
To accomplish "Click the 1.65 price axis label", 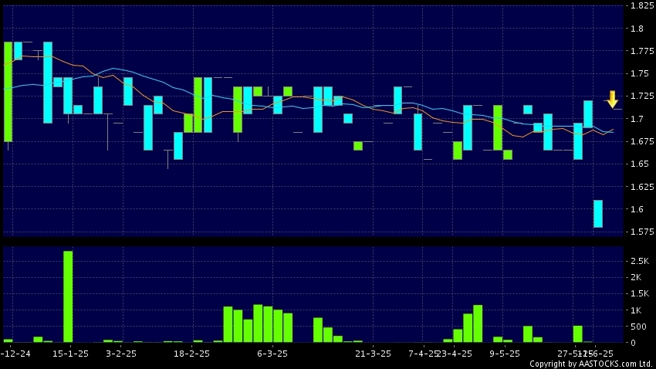I will click(x=640, y=164).
